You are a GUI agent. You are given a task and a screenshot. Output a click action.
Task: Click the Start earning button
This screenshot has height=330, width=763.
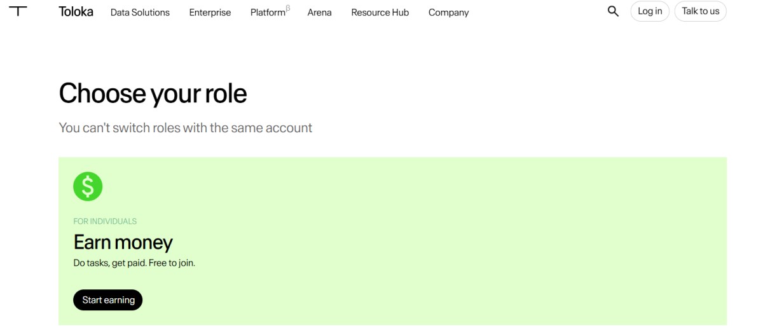pos(108,300)
